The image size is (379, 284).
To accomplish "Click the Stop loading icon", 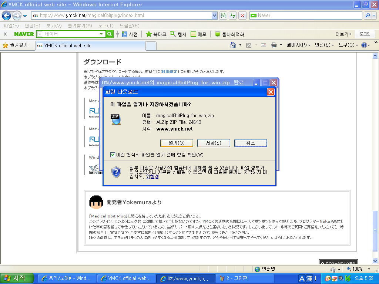I will point(242,16).
